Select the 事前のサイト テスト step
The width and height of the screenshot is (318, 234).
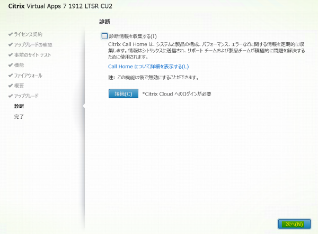point(32,55)
